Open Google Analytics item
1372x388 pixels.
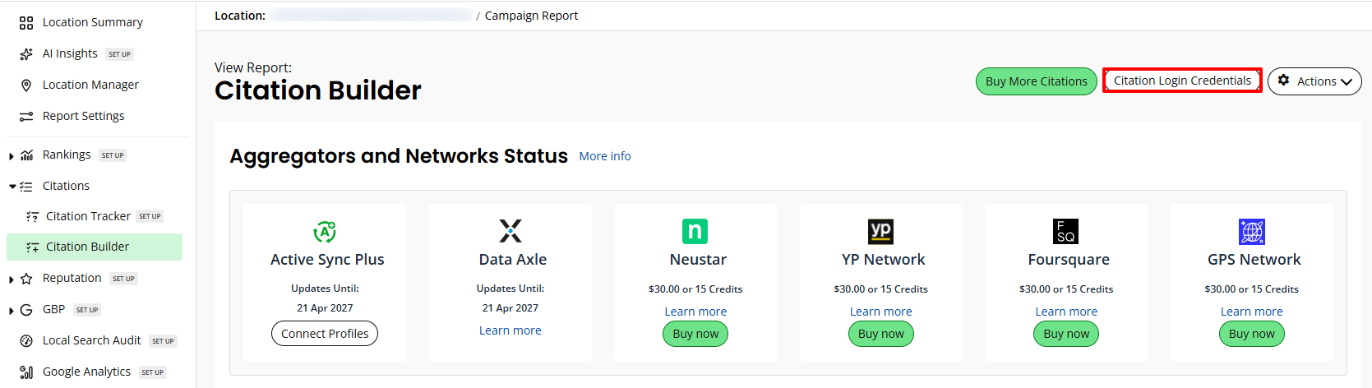(86, 372)
